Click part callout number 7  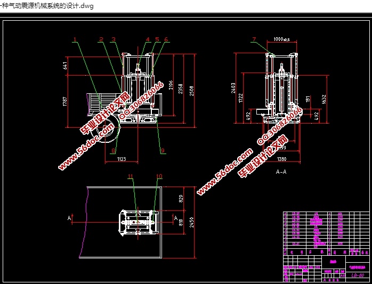[254, 39]
